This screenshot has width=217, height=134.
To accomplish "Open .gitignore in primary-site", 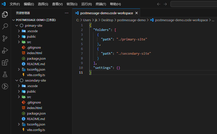I will coord(34,47).
